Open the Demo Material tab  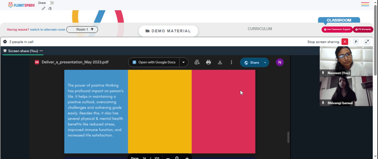pyautogui.click(x=168, y=31)
